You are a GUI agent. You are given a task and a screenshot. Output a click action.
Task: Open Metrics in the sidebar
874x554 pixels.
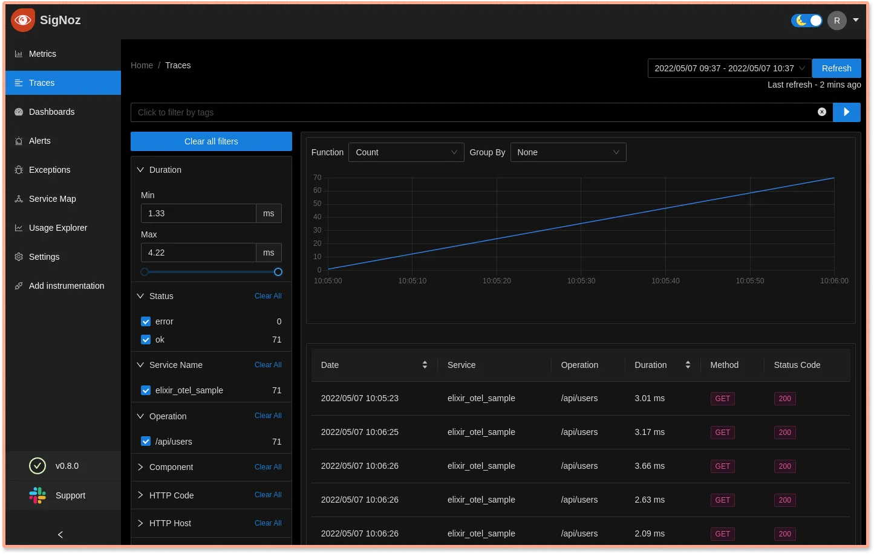(63, 54)
